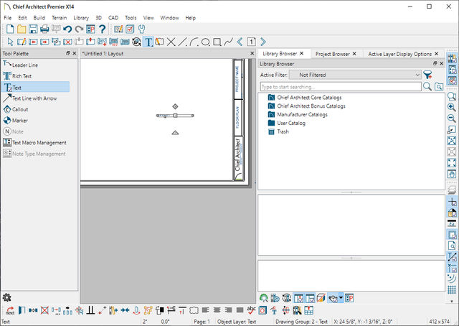Switch to the Project Browser tab
The height and width of the screenshot is (326, 459).
pos(331,54)
